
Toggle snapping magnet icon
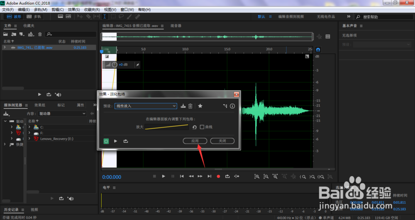318,49
